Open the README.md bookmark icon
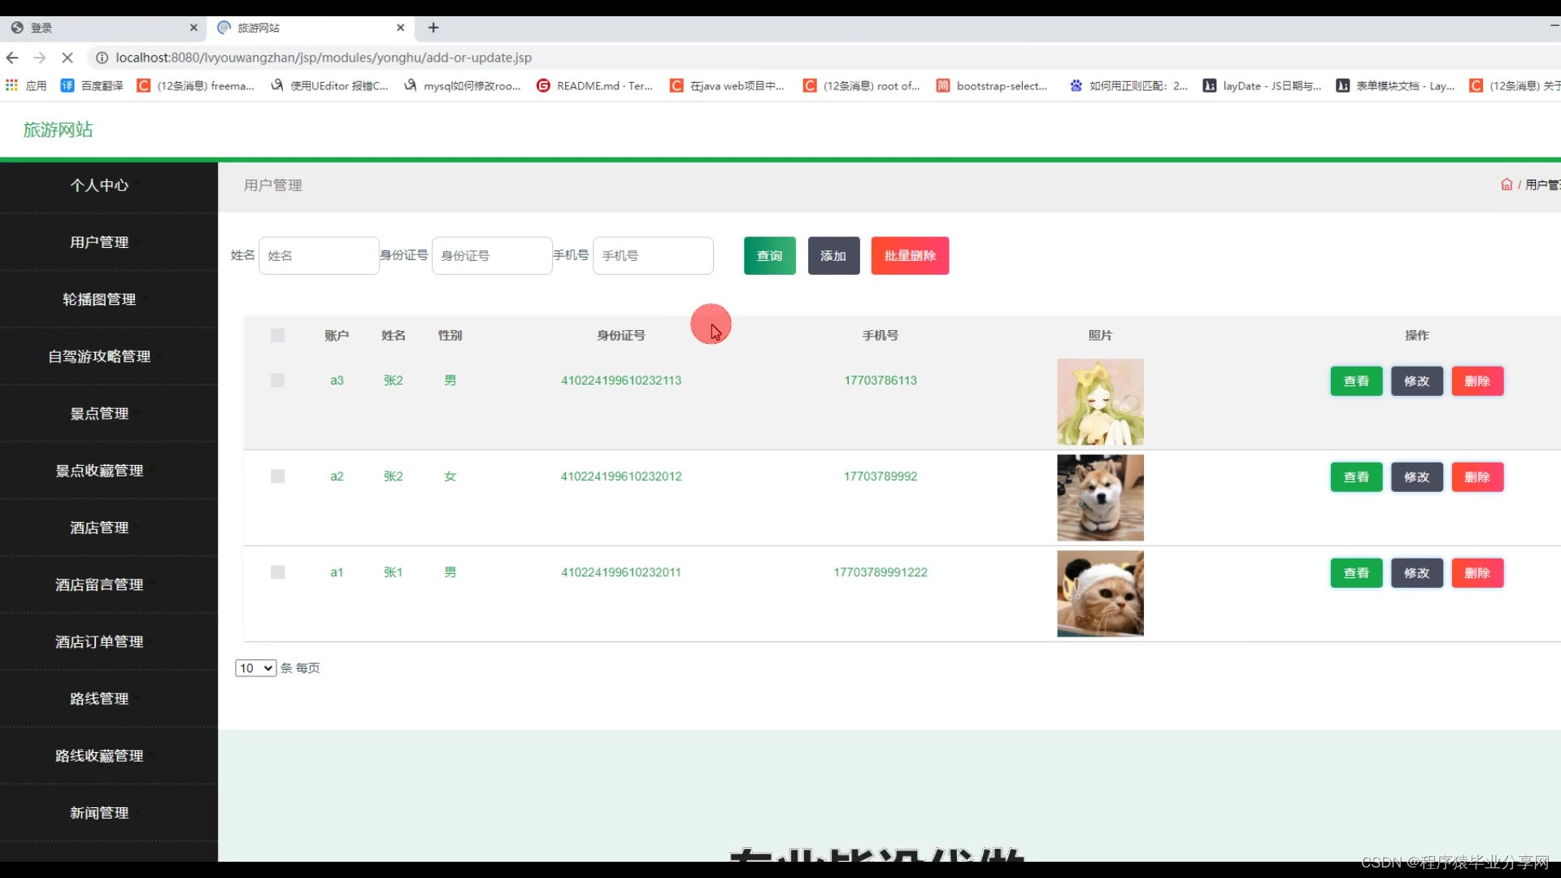1561x878 pixels. pos(543,85)
